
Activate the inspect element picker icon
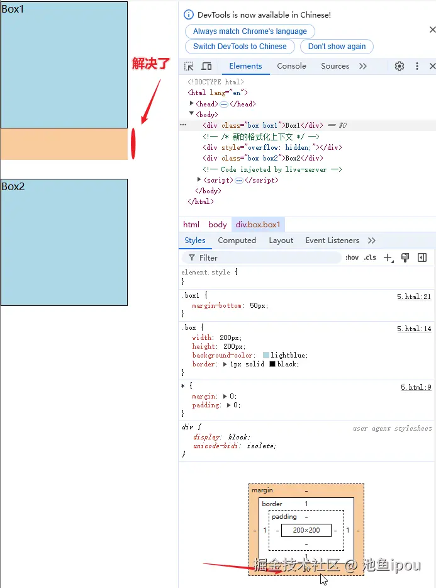[189, 66]
